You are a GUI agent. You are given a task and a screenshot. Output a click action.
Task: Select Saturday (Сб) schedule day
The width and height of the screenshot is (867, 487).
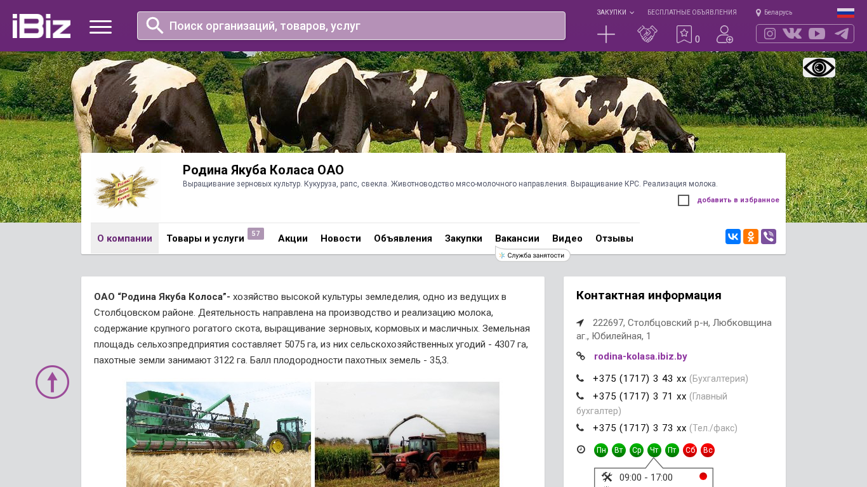click(690, 450)
